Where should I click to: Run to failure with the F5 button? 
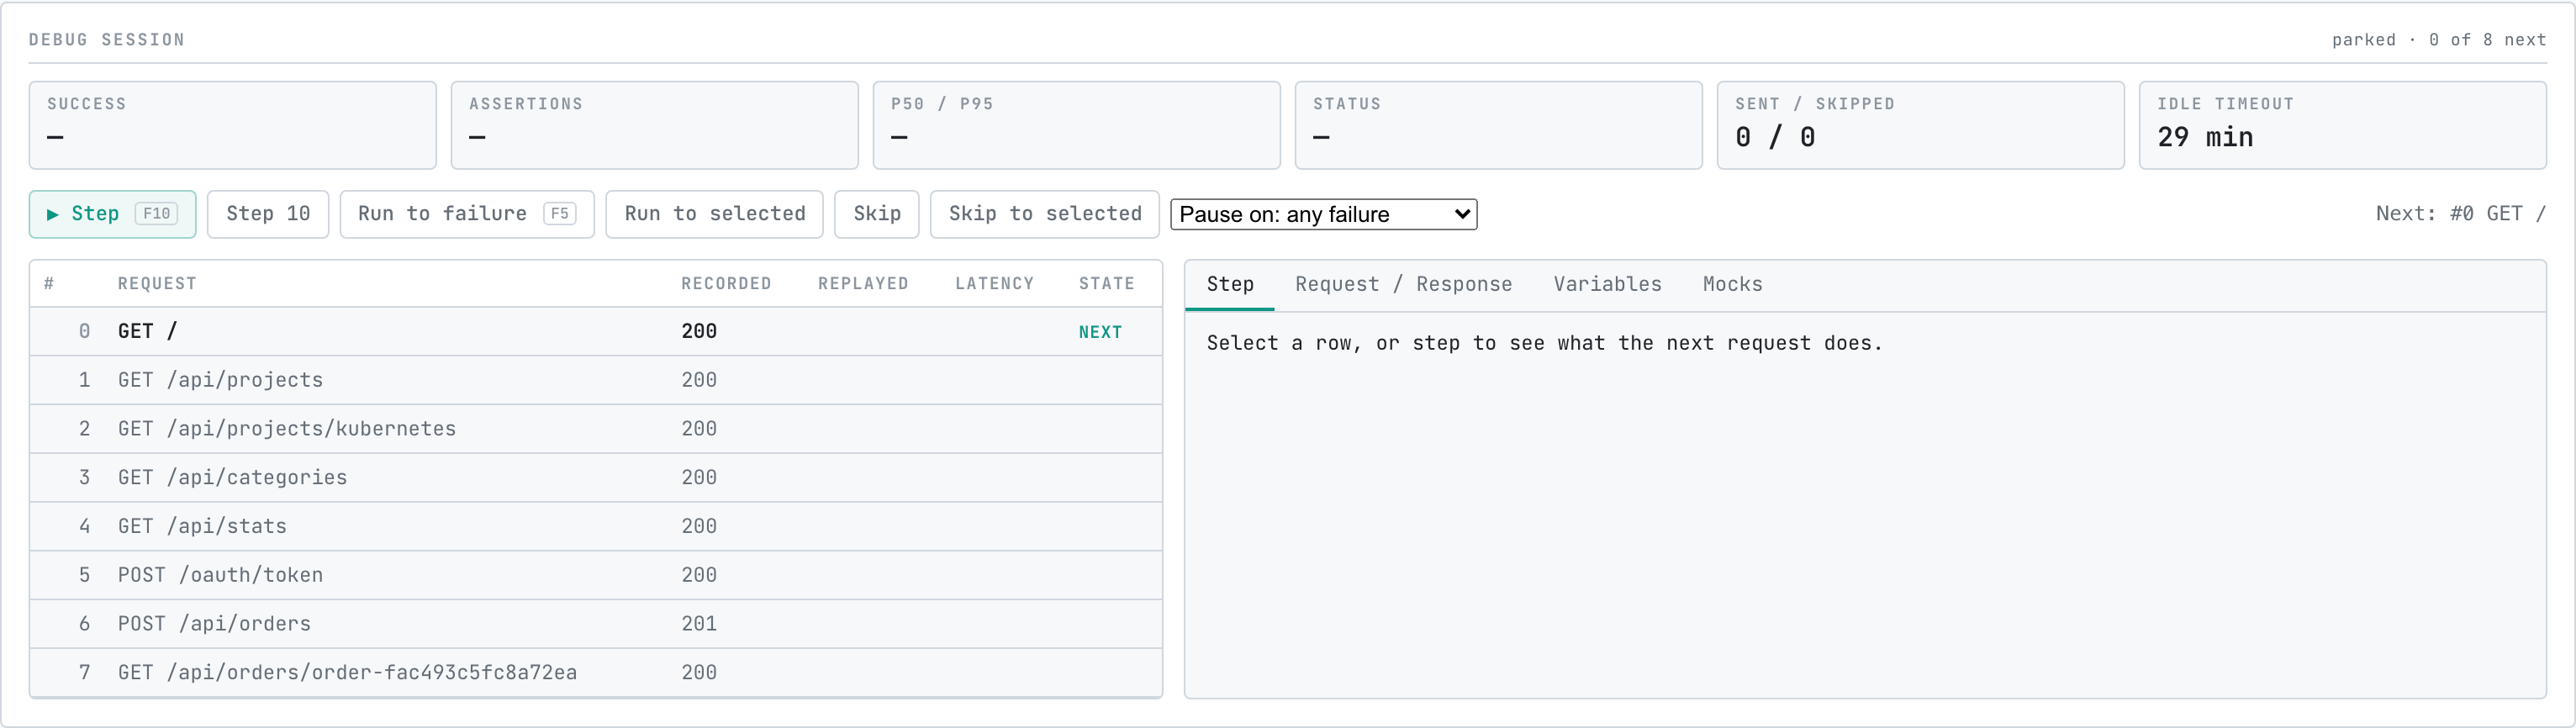pos(467,214)
